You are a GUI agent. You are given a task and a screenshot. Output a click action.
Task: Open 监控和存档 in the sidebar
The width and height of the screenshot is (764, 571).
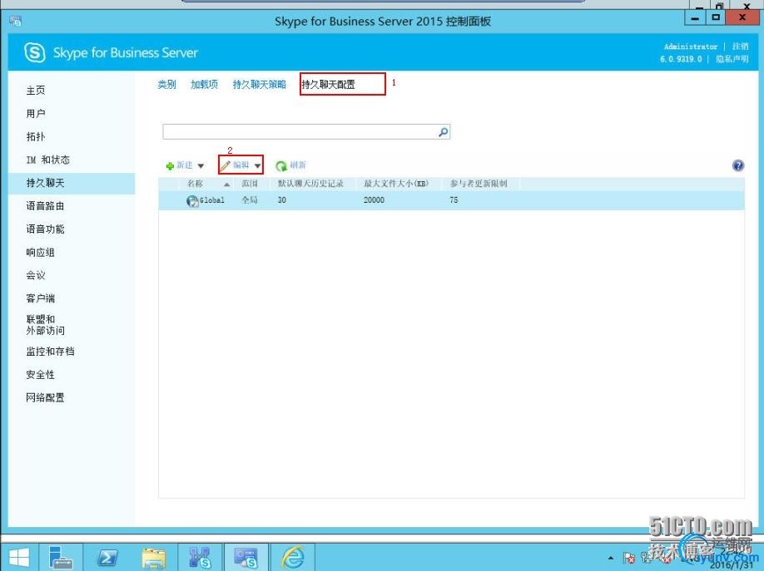[50, 351]
